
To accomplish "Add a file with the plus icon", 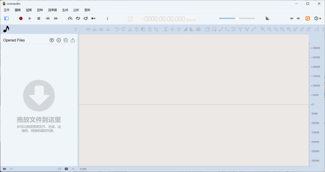I will (x=59, y=40).
